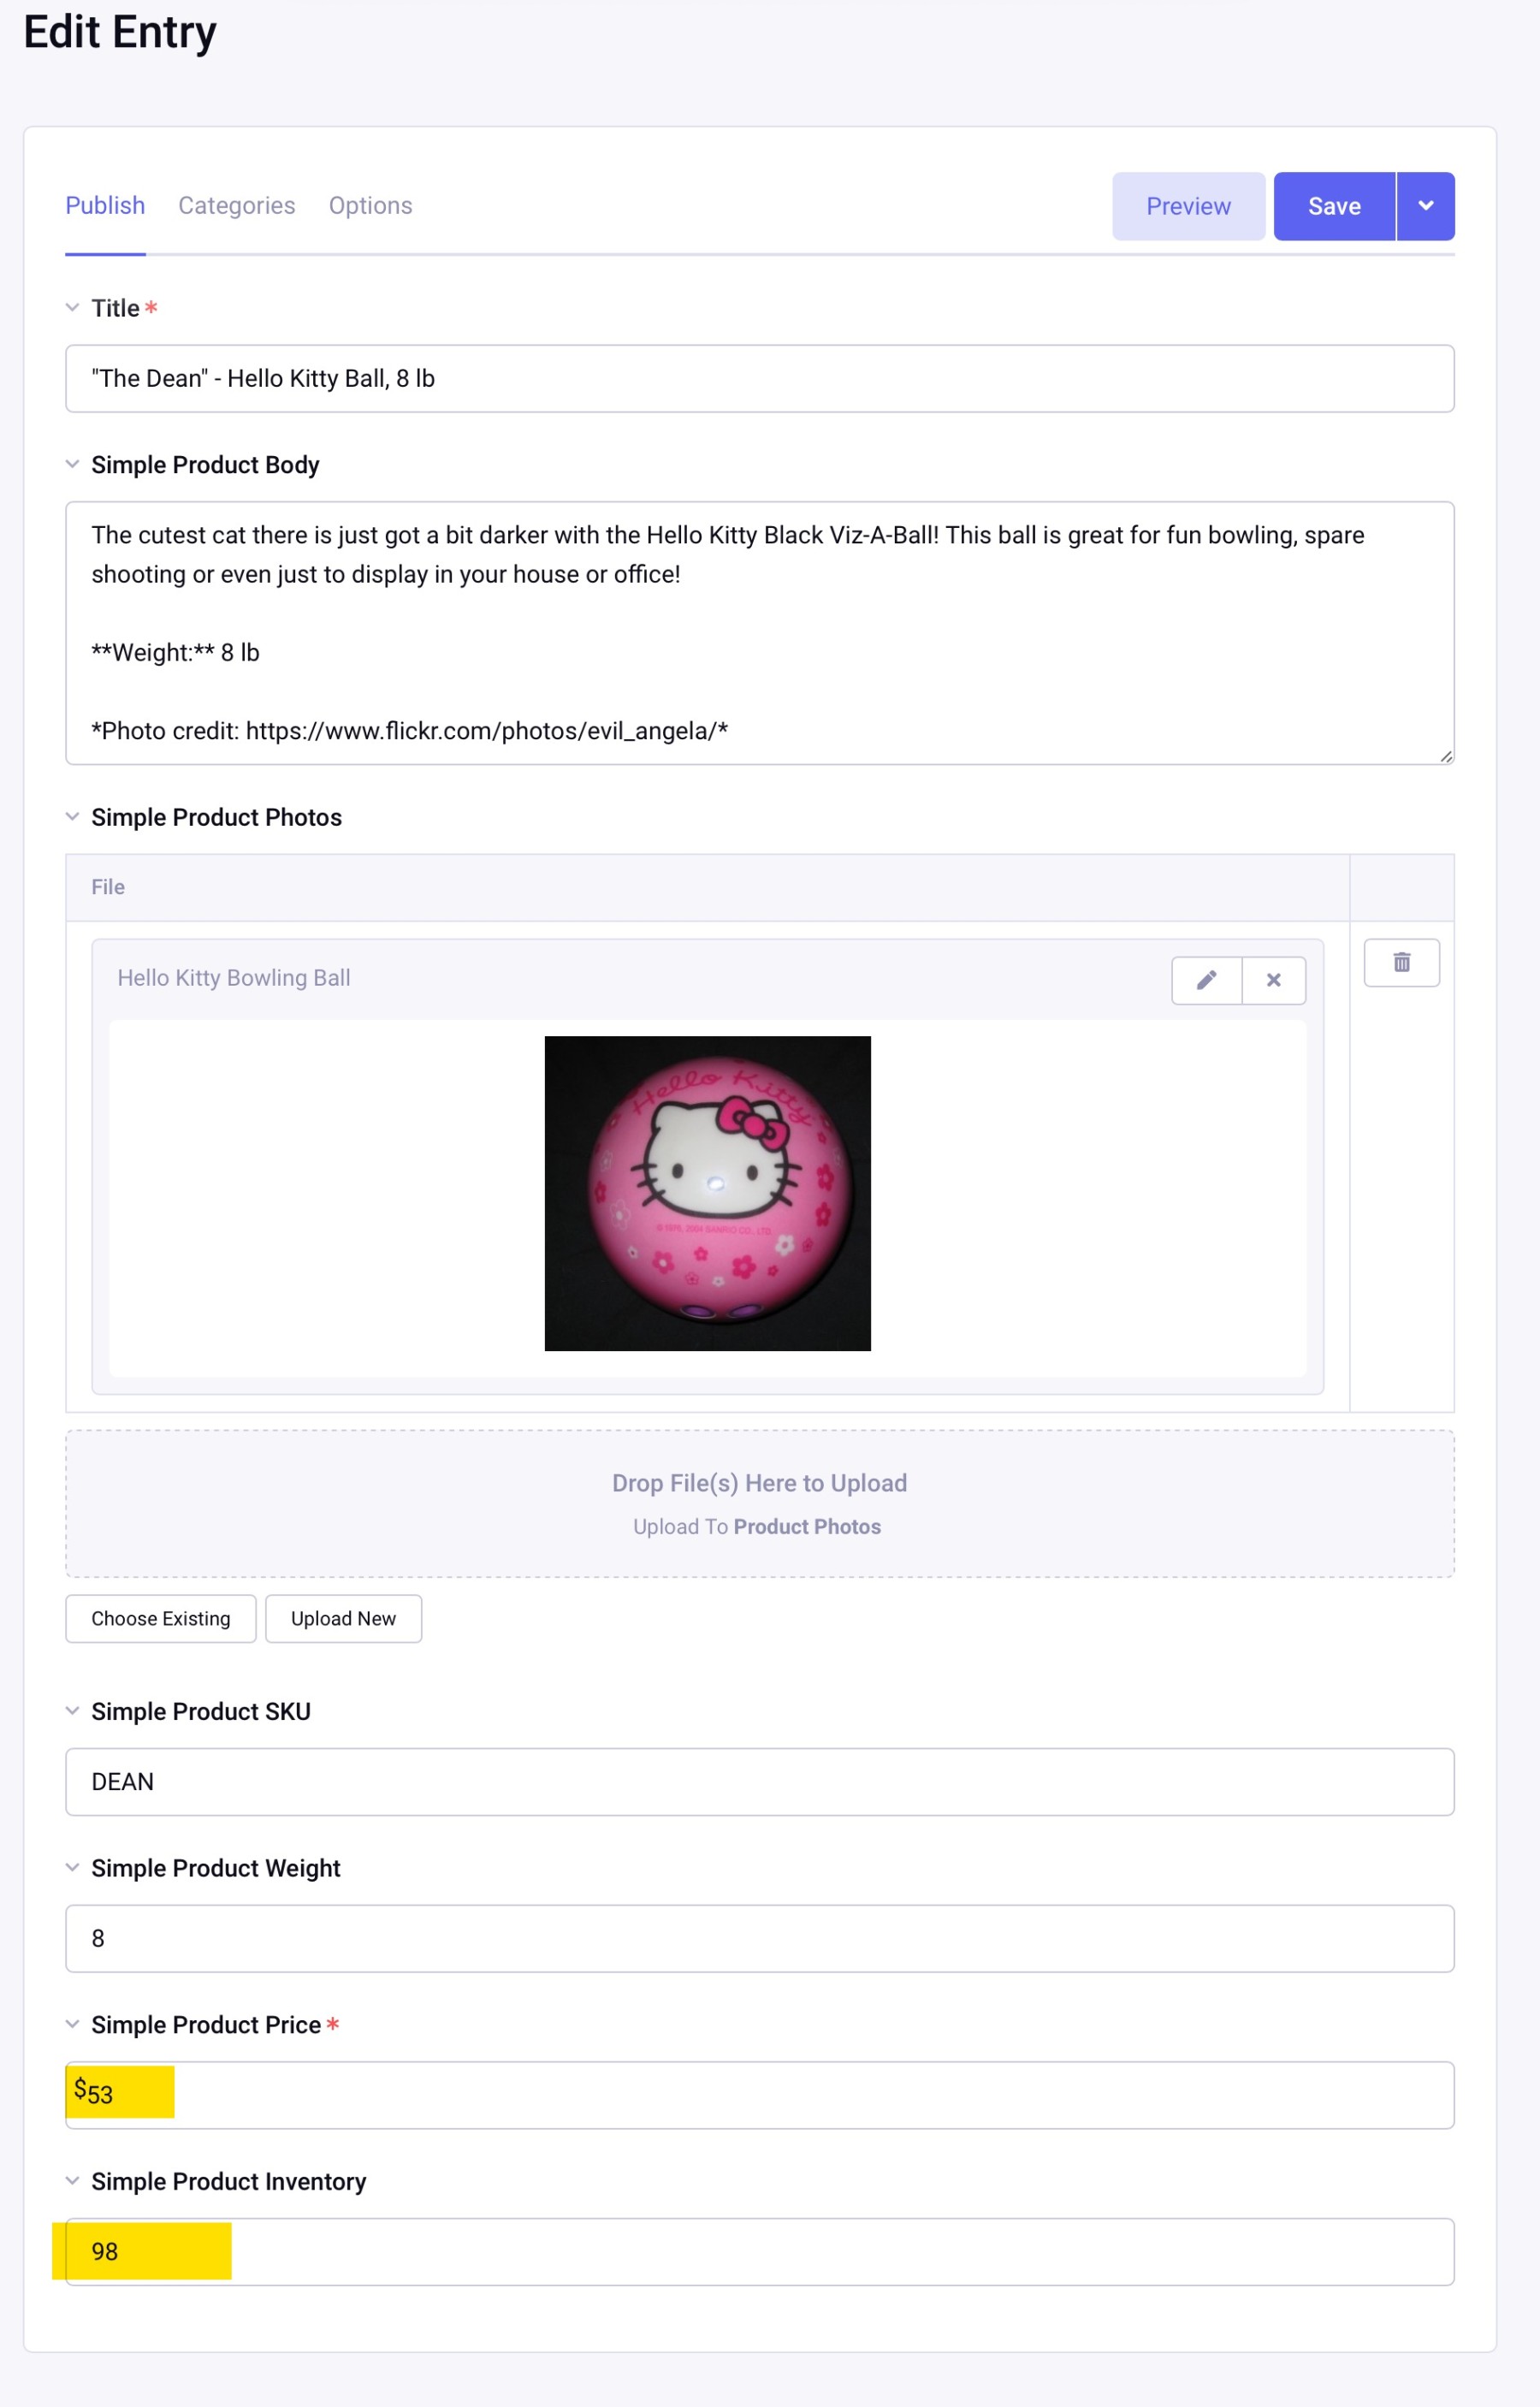Click Choose Existing for product photos

(x=160, y=1618)
